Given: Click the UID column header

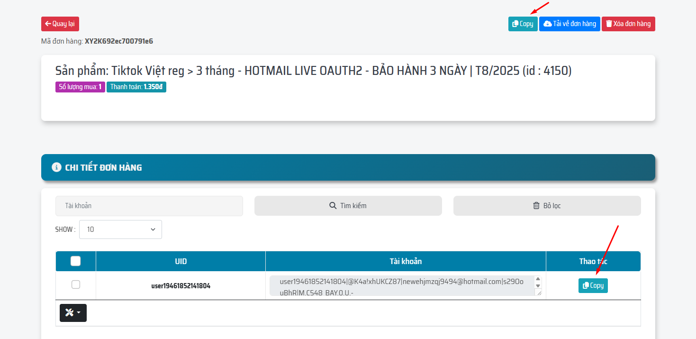Looking at the screenshot, I should tap(181, 261).
